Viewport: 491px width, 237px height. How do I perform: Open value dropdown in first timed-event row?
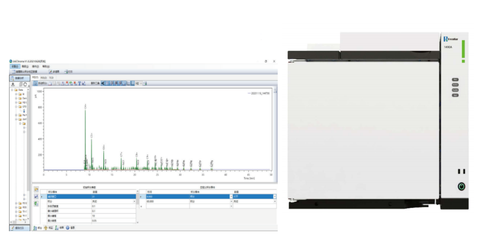click(274, 196)
